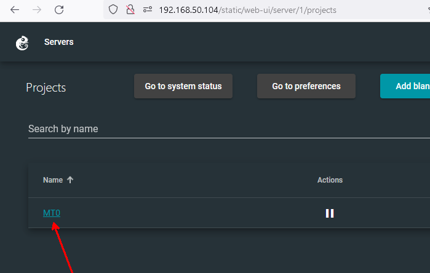Click the GNS3 chameleon logo
This screenshot has width=430, height=273.
pos(22,43)
